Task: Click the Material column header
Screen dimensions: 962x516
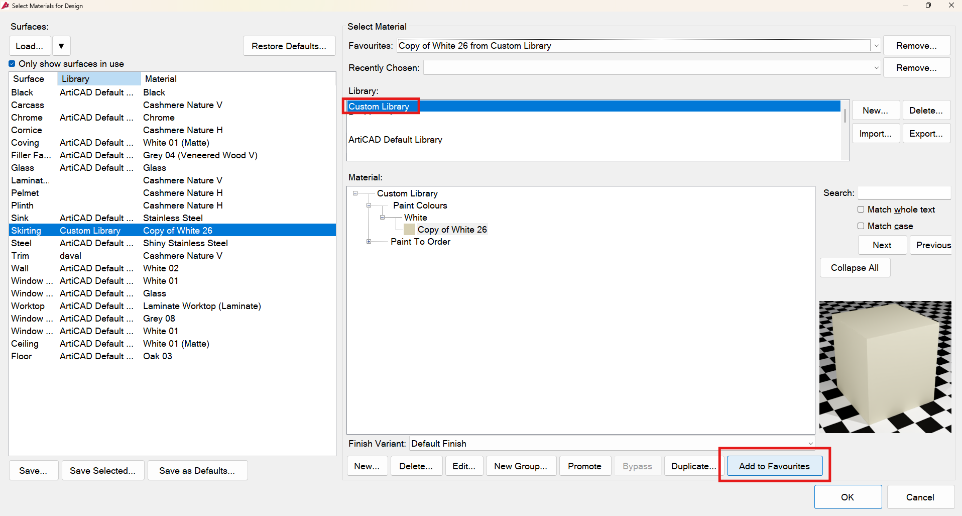Action: tap(161, 79)
